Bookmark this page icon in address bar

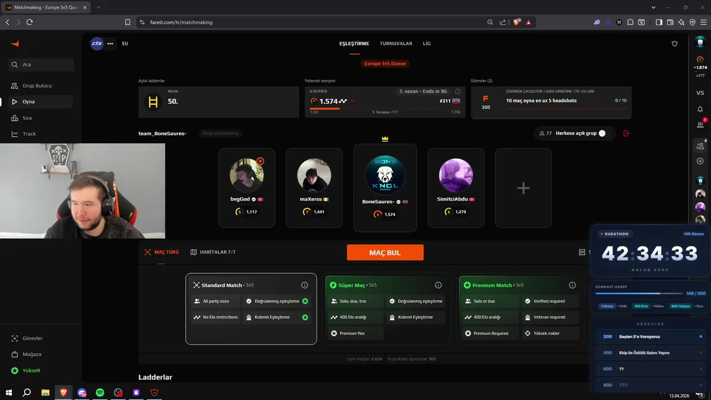(127, 22)
